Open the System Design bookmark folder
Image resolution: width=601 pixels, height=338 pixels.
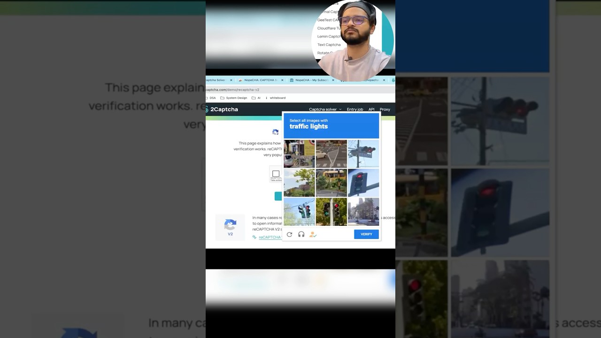pyautogui.click(x=233, y=98)
